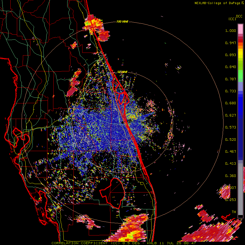This screenshot has width=245, height=245.
Task: Select the 0.467 scale value
Action: click(x=231, y=152)
